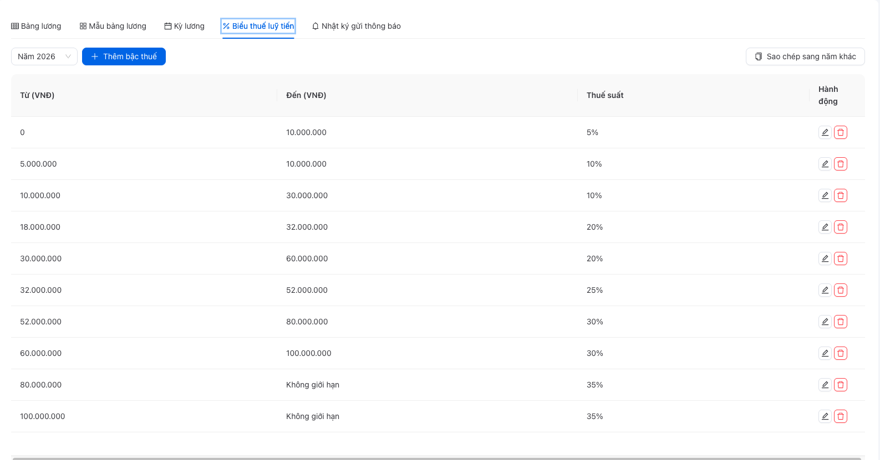Edit the 30.000.000 to 60.000.000 bracket
The width and height of the screenshot is (880, 460).
[x=825, y=259]
